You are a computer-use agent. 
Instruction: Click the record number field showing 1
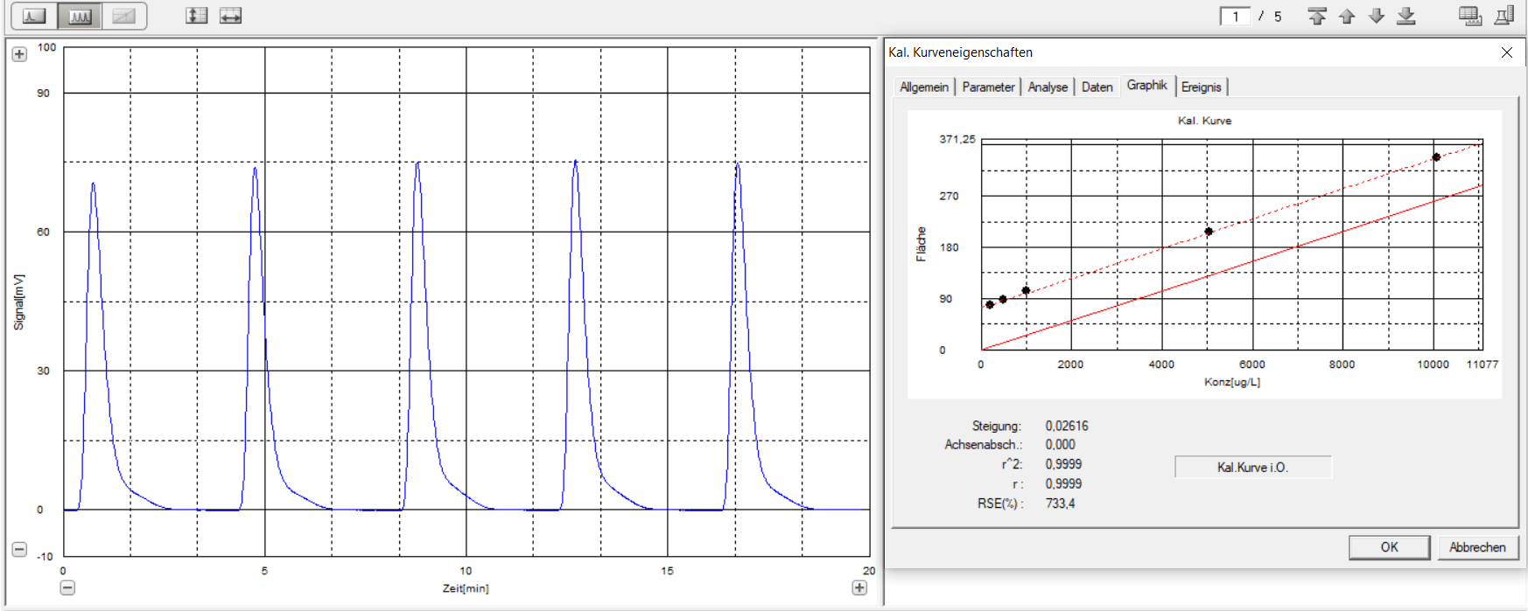pyautogui.click(x=1236, y=17)
